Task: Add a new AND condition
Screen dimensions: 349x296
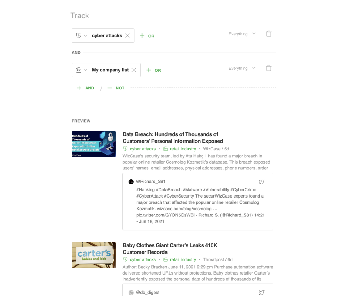Action: (85, 88)
